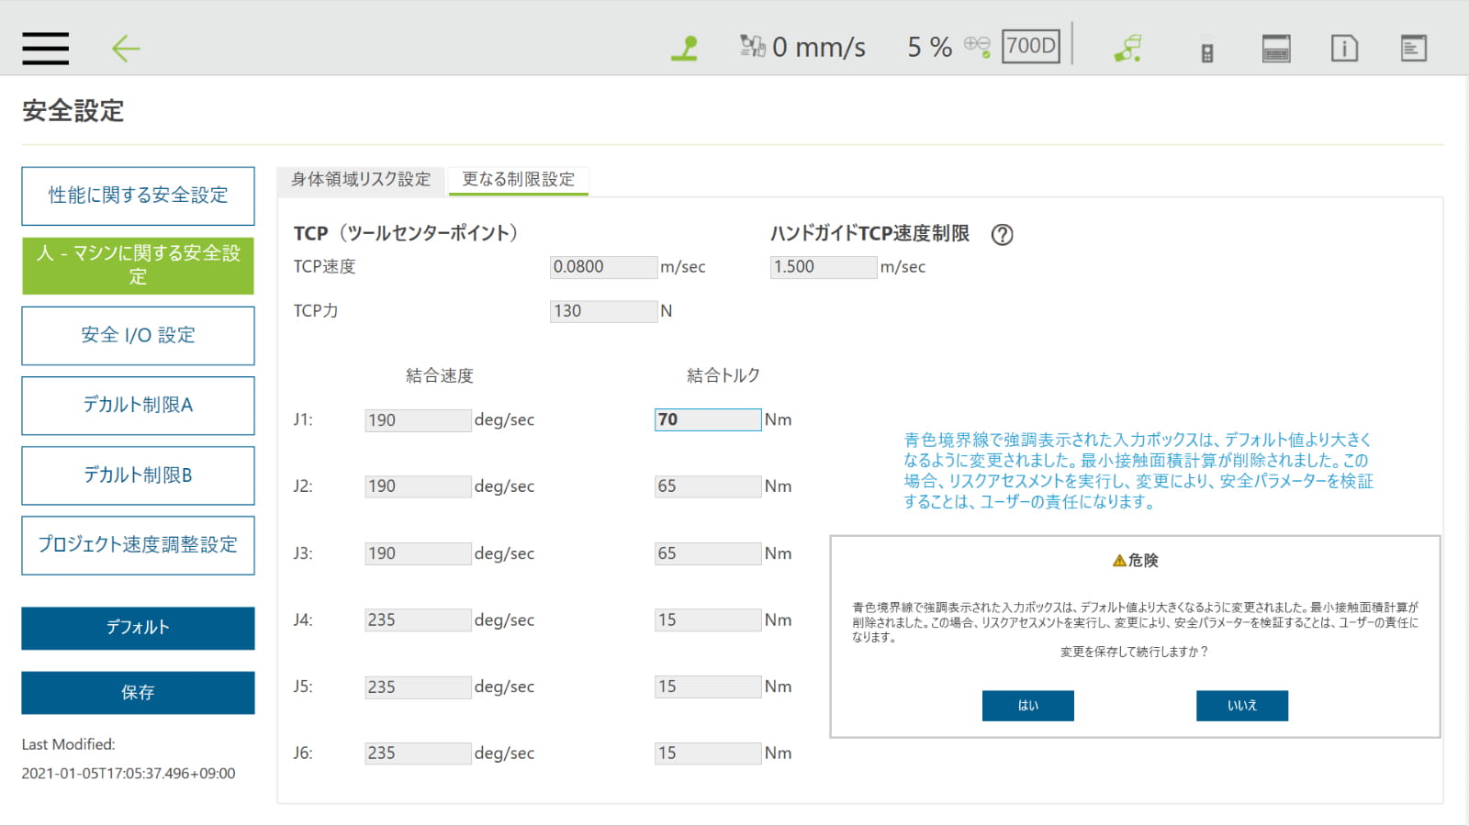1469x826 pixels.
Task: Edit J6 joint torque field
Action: click(708, 753)
